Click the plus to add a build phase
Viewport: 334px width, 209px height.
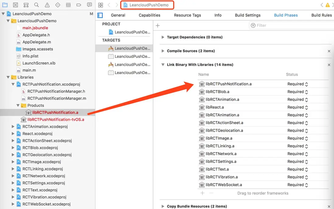point(158,26)
